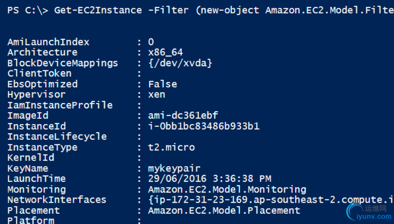Screen dimensions: 394x224
Task: Click the PS C:\> prompt
Action: tap(28, 10)
